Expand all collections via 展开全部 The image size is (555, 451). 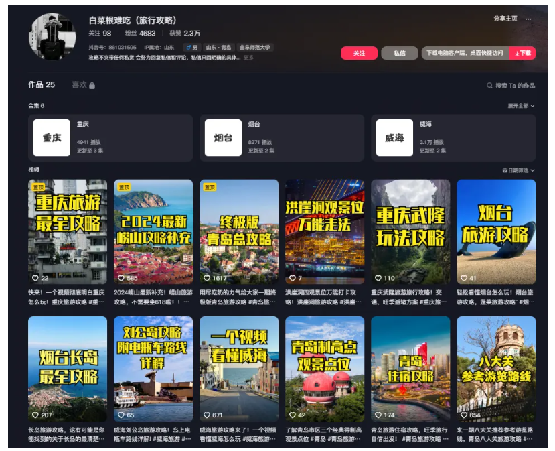[517, 106]
